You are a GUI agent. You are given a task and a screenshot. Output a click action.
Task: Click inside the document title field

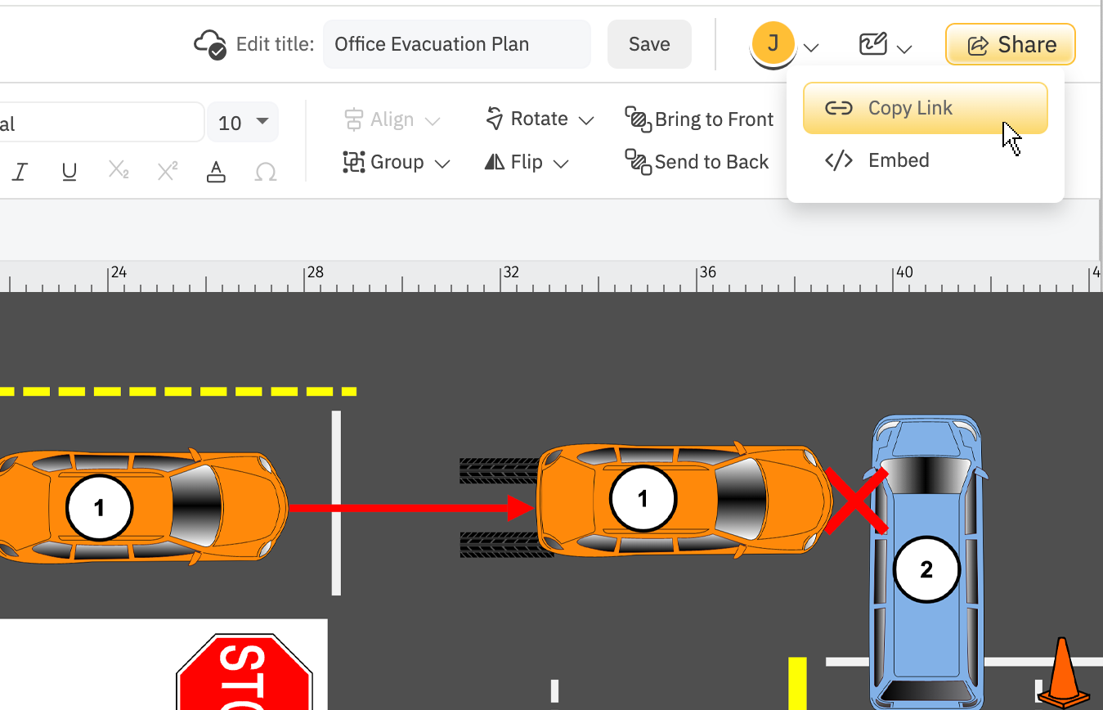pyautogui.click(x=456, y=44)
